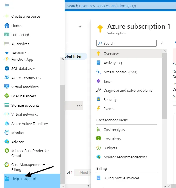Click the Events lightning bolt icon
Image resolution: width=176 pixels, height=188 pixels.
tap(98, 109)
